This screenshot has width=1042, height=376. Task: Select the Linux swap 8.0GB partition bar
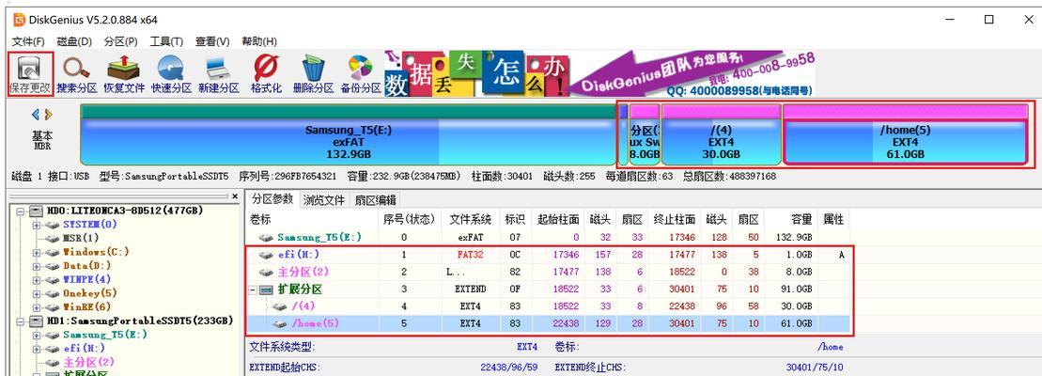click(x=645, y=134)
